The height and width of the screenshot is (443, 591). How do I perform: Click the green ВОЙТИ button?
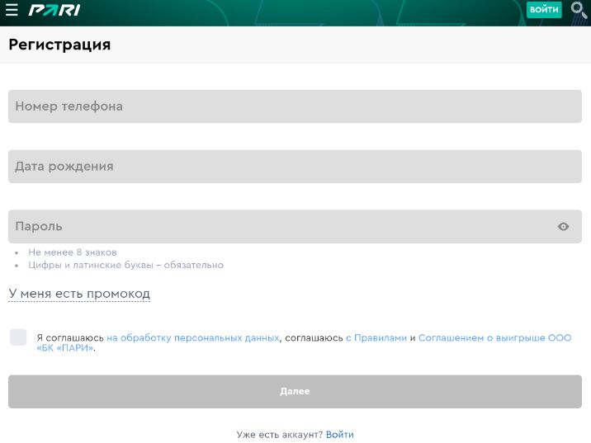point(544,9)
